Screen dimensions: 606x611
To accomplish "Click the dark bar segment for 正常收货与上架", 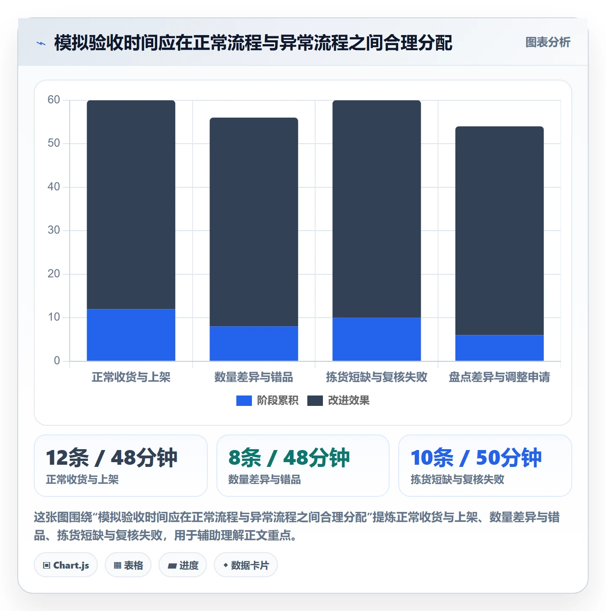I will (x=131, y=205).
